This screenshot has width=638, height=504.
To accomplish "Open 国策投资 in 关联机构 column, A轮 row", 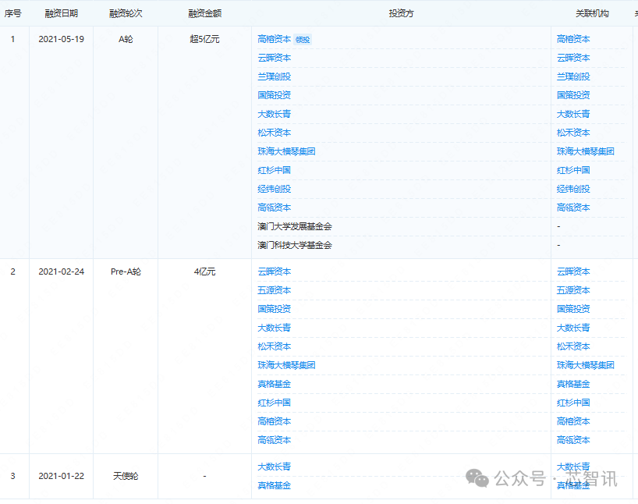I will coord(573,95).
